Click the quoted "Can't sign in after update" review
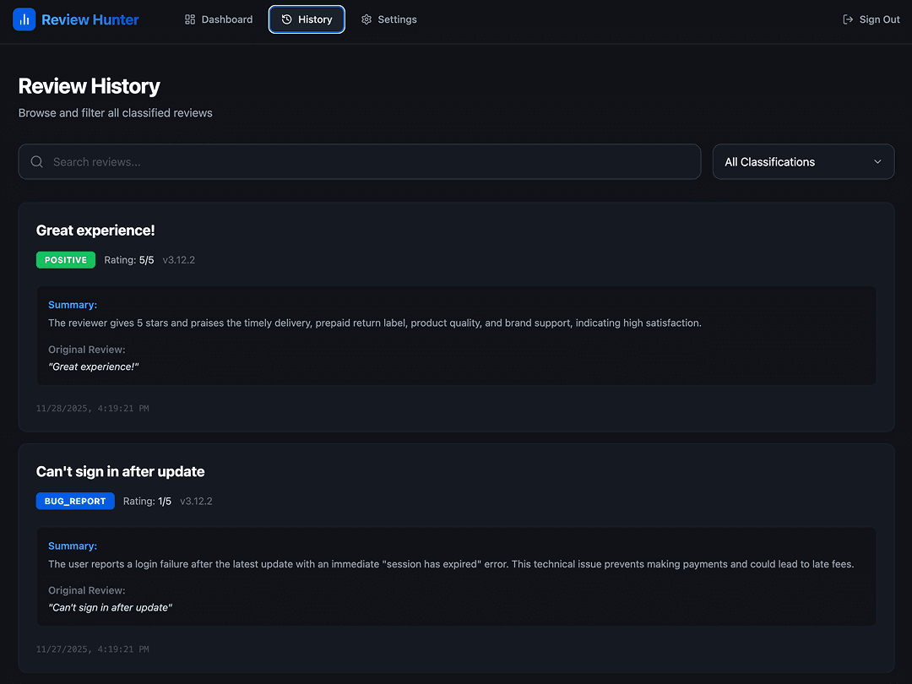This screenshot has height=684, width=912. point(111,607)
